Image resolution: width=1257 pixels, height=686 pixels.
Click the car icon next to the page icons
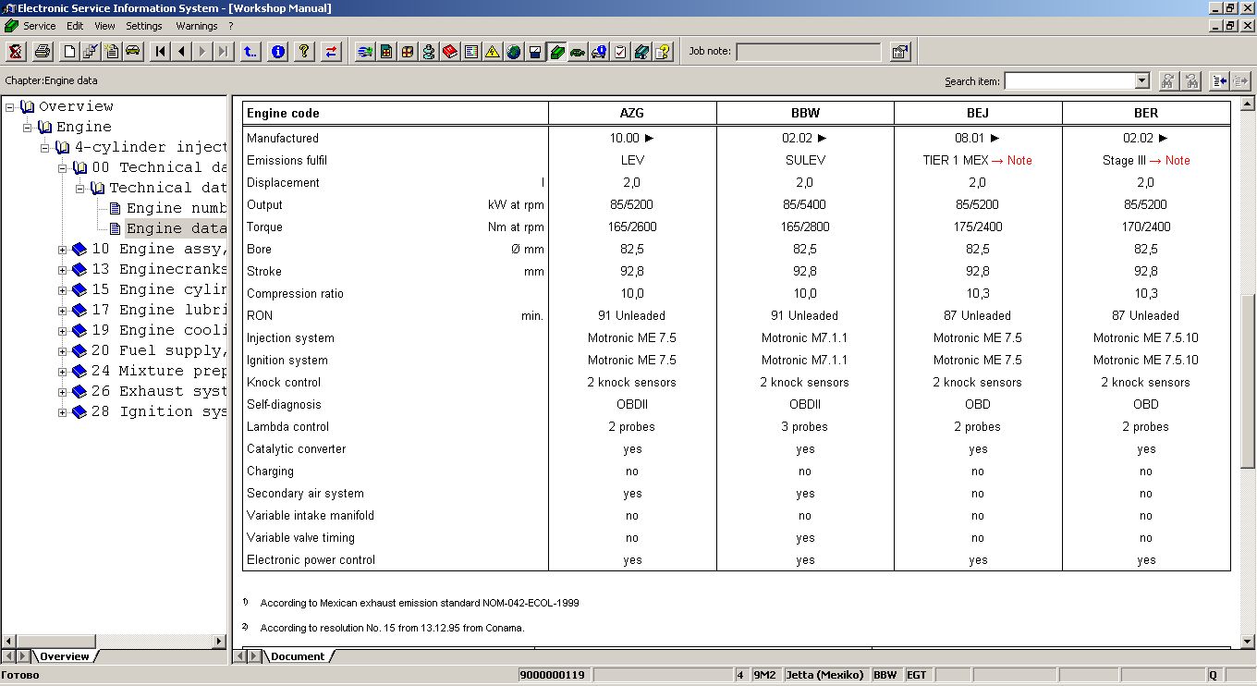coord(133,52)
